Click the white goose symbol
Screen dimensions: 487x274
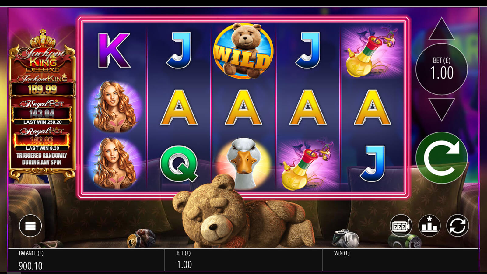[243, 163]
